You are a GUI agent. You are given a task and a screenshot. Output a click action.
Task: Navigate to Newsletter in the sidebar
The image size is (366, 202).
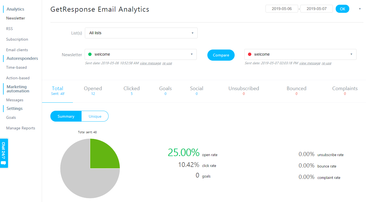[15, 18]
